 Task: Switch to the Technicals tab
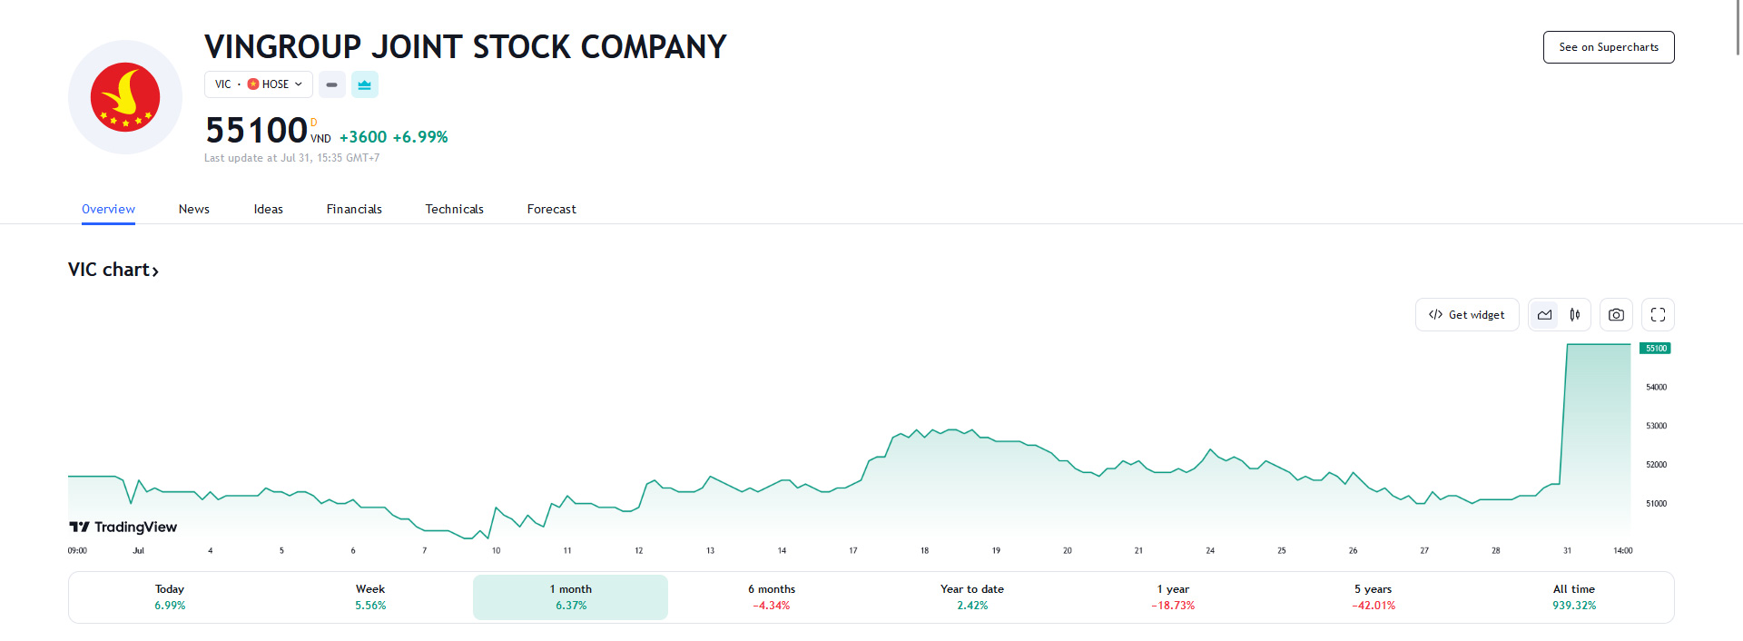click(454, 209)
